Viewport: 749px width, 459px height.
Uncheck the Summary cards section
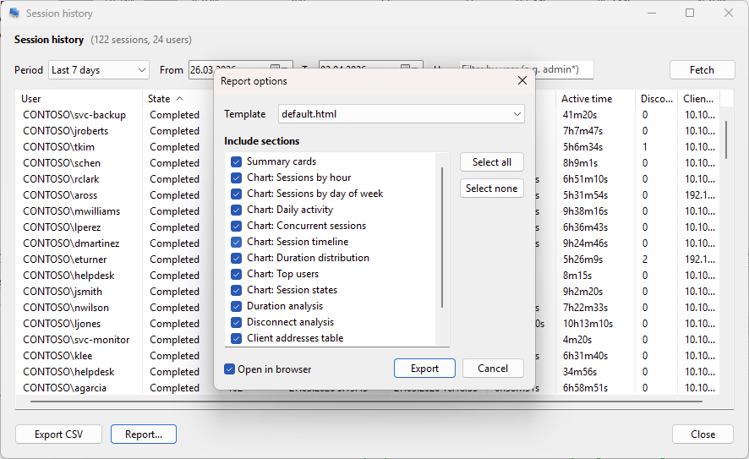tap(237, 161)
